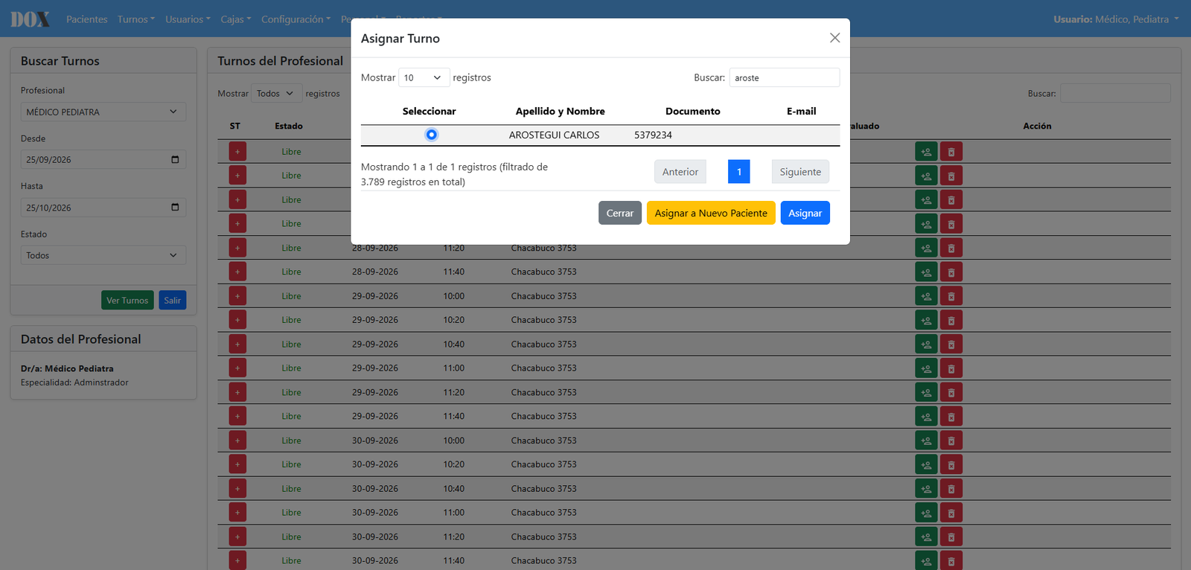The image size is (1191, 570).
Task: Open the Mostrar 10 registros dropdown in the dialog
Action: (424, 77)
